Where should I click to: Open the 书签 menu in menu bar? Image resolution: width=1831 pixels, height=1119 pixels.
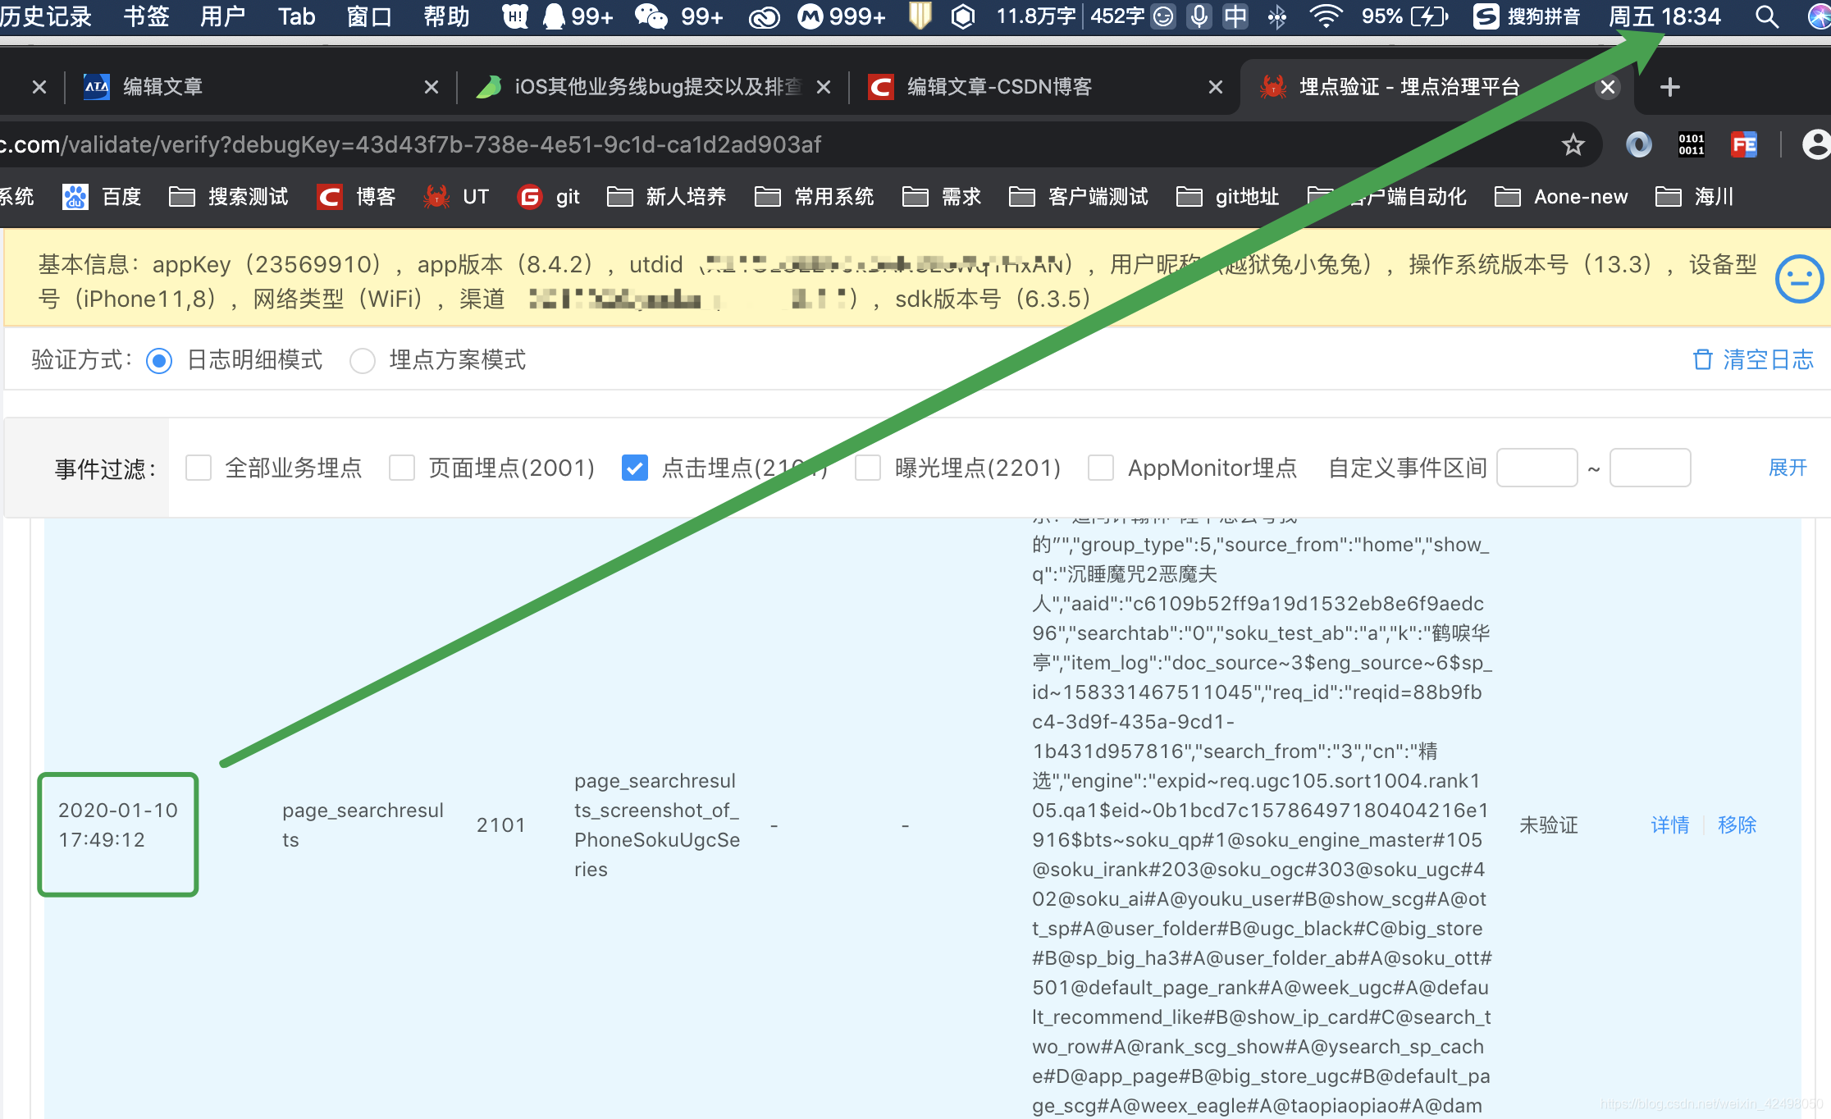pos(146,16)
